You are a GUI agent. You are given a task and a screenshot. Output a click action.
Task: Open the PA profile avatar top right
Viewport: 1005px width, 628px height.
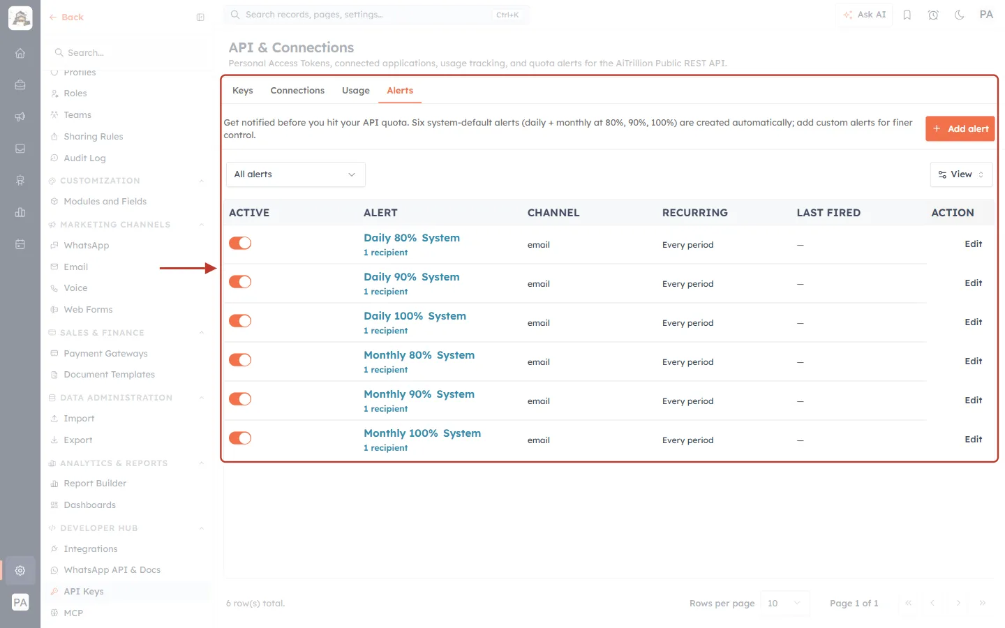tap(986, 15)
